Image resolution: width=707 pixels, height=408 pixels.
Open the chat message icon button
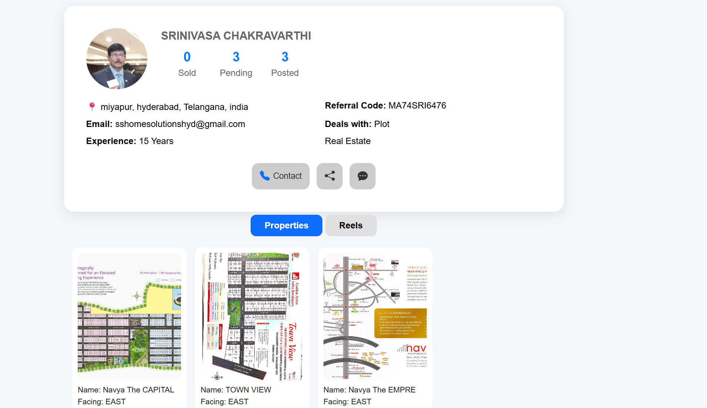tap(362, 176)
